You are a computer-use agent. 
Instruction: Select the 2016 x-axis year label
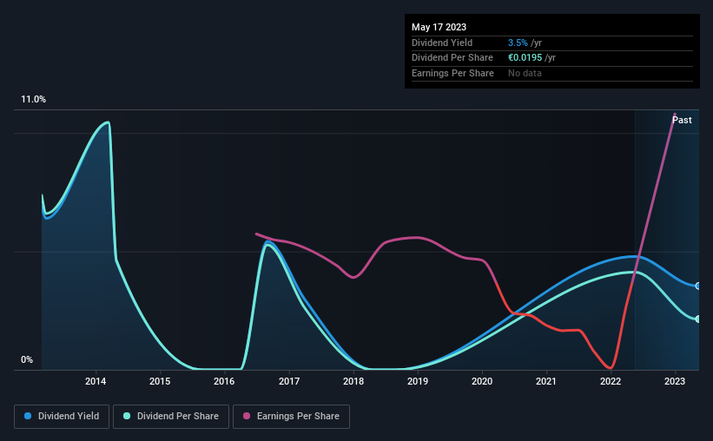[x=224, y=381]
